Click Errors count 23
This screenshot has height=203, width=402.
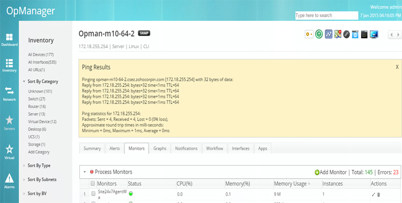[396, 173]
